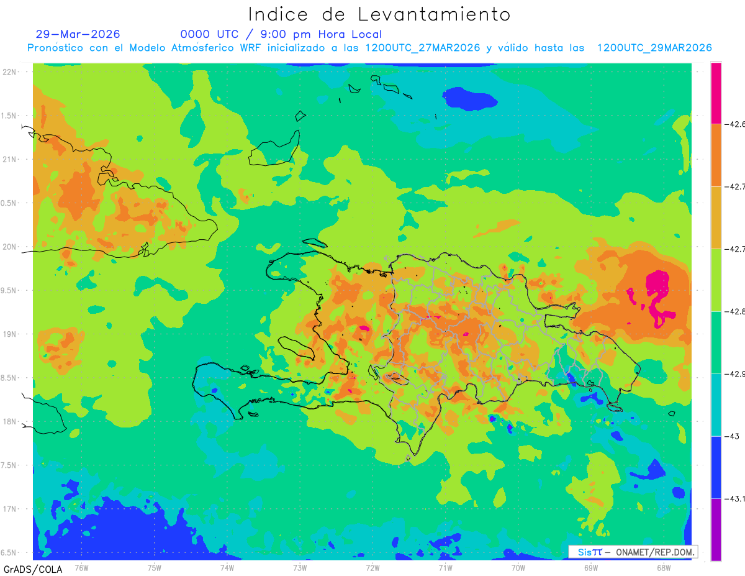Click the 72W longitude axis label

click(372, 567)
